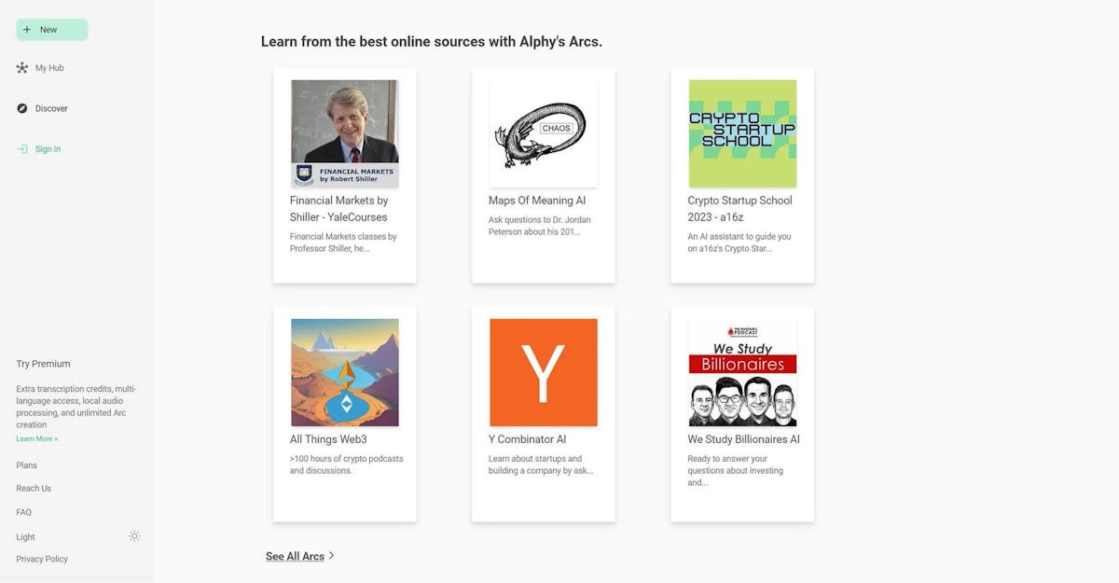Open the Reach Us link
Image resolution: width=1119 pixels, height=583 pixels.
34,489
